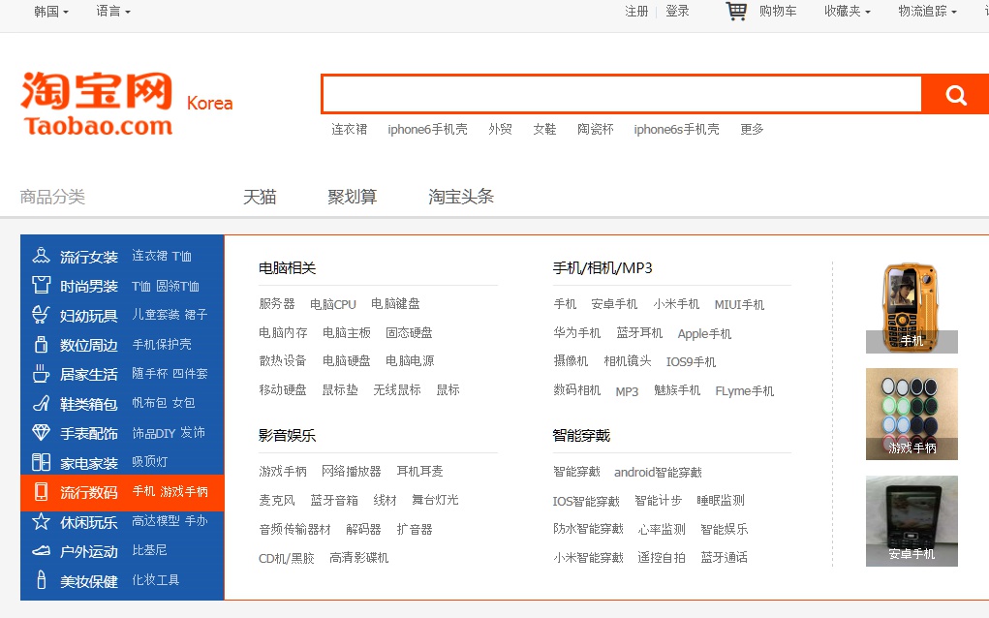Viewport: 989px width, 618px height.
Task: Switch to the 天猫 tab
Action: [260, 197]
